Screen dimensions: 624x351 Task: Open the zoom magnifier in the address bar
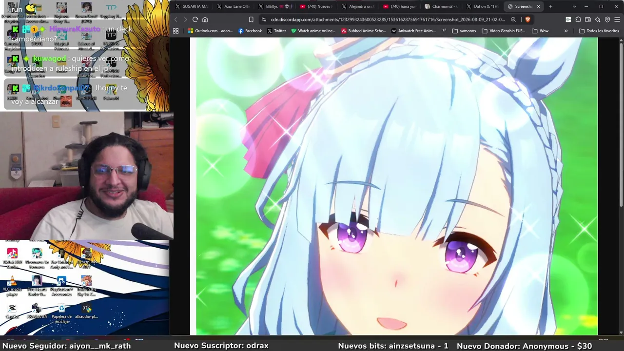(513, 19)
